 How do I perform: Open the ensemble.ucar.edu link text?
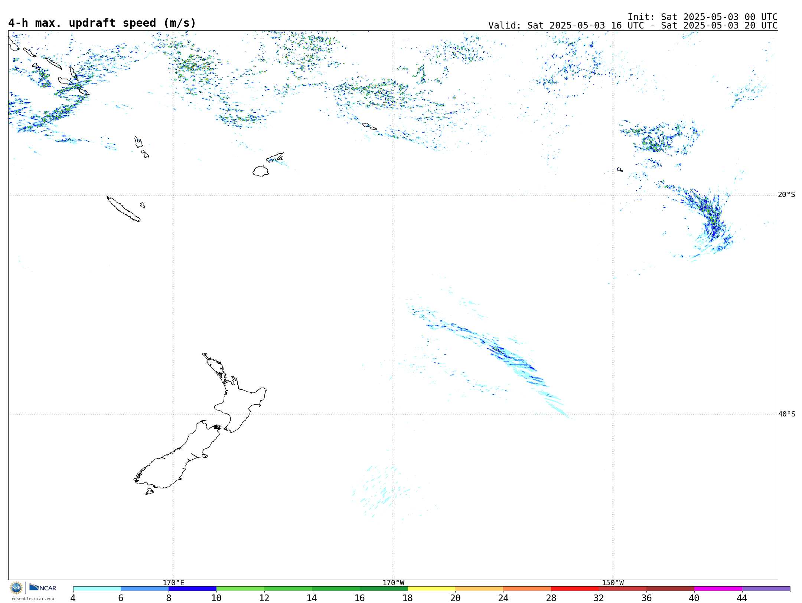pos(33,599)
